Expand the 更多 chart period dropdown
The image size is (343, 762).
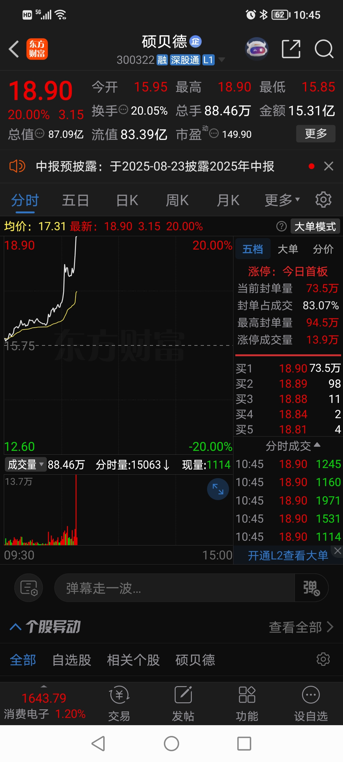(282, 200)
